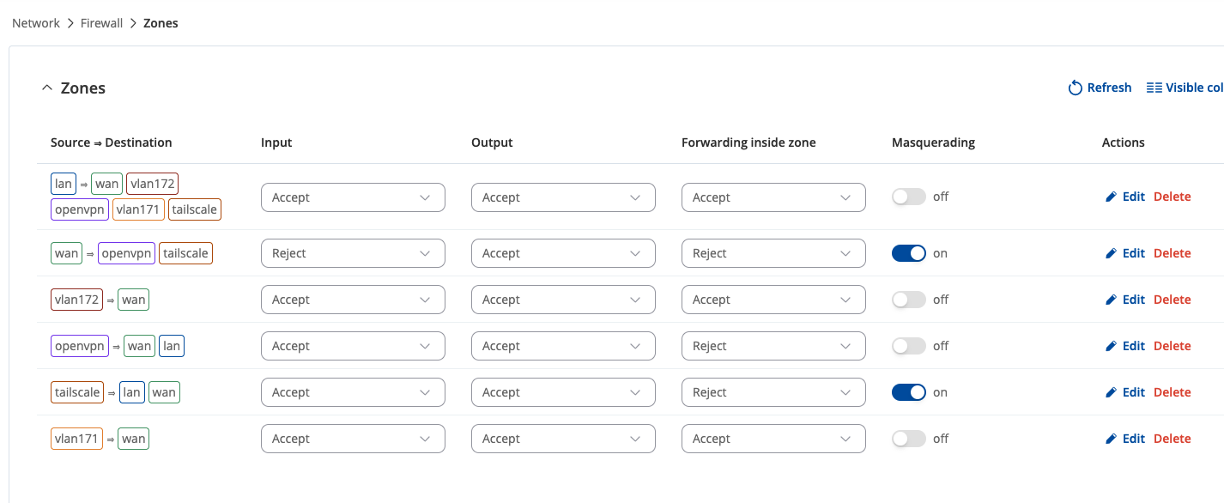Viewport: 1224px width, 503px height.
Task: Delete the openvpn zone
Action: pos(1172,346)
